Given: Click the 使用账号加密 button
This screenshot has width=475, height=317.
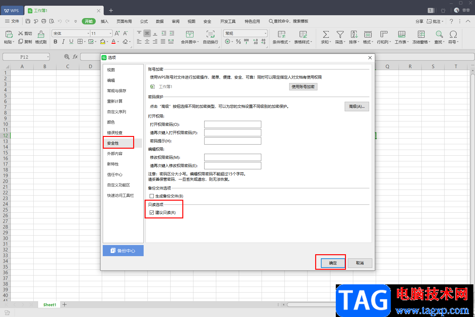Looking at the screenshot, I should (x=303, y=87).
